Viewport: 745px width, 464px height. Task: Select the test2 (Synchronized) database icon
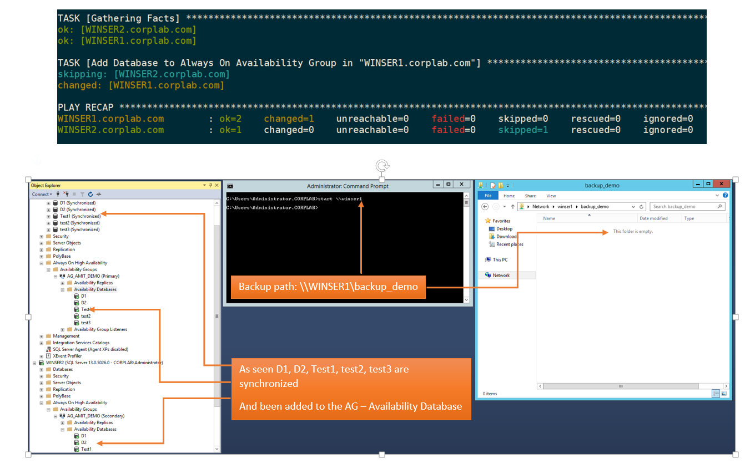(55, 223)
